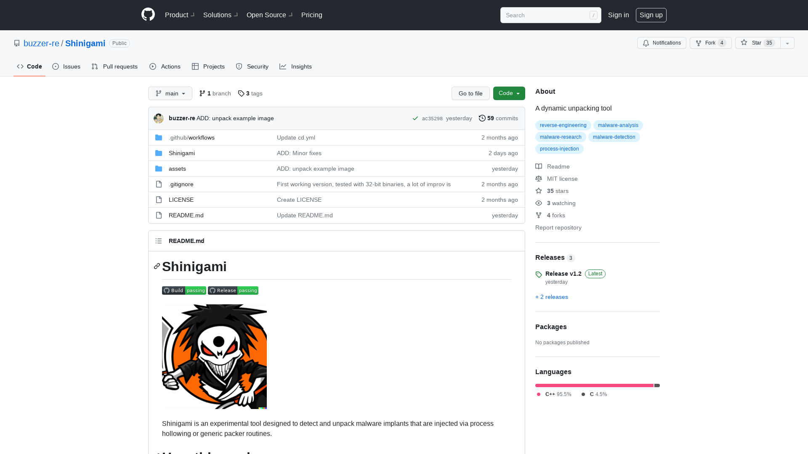Image resolution: width=808 pixels, height=454 pixels.
Task: Click the malware-analysis topic tag
Action: 618,125
